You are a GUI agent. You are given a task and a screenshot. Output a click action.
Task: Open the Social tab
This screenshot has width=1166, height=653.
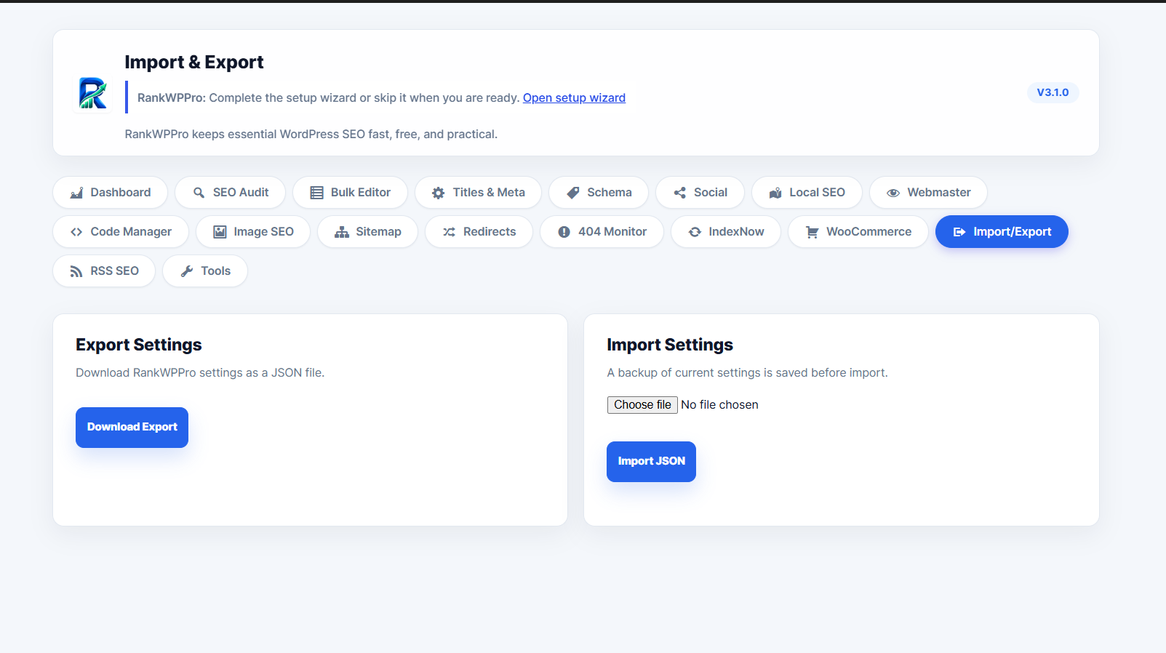700,193
